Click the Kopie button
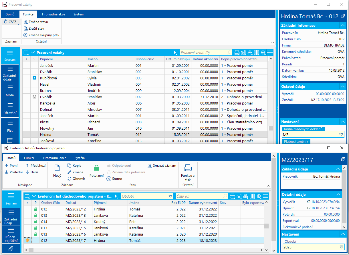 [74, 166]
